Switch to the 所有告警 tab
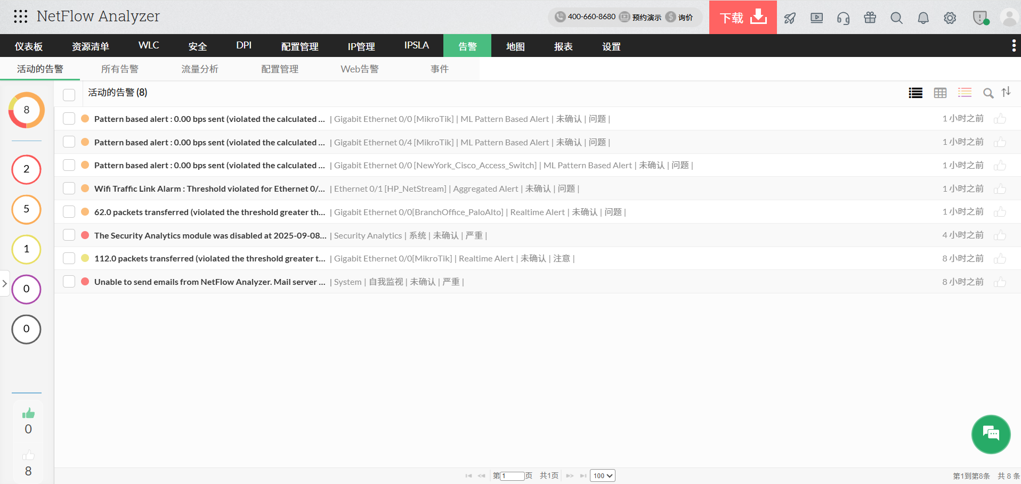This screenshot has width=1021, height=484. [120, 68]
